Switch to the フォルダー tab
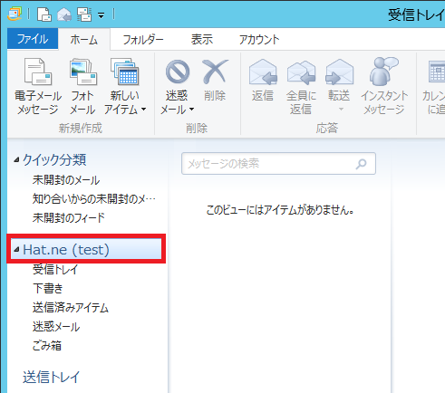The width and height of the screenshot is (445, 393). [143, 39]
